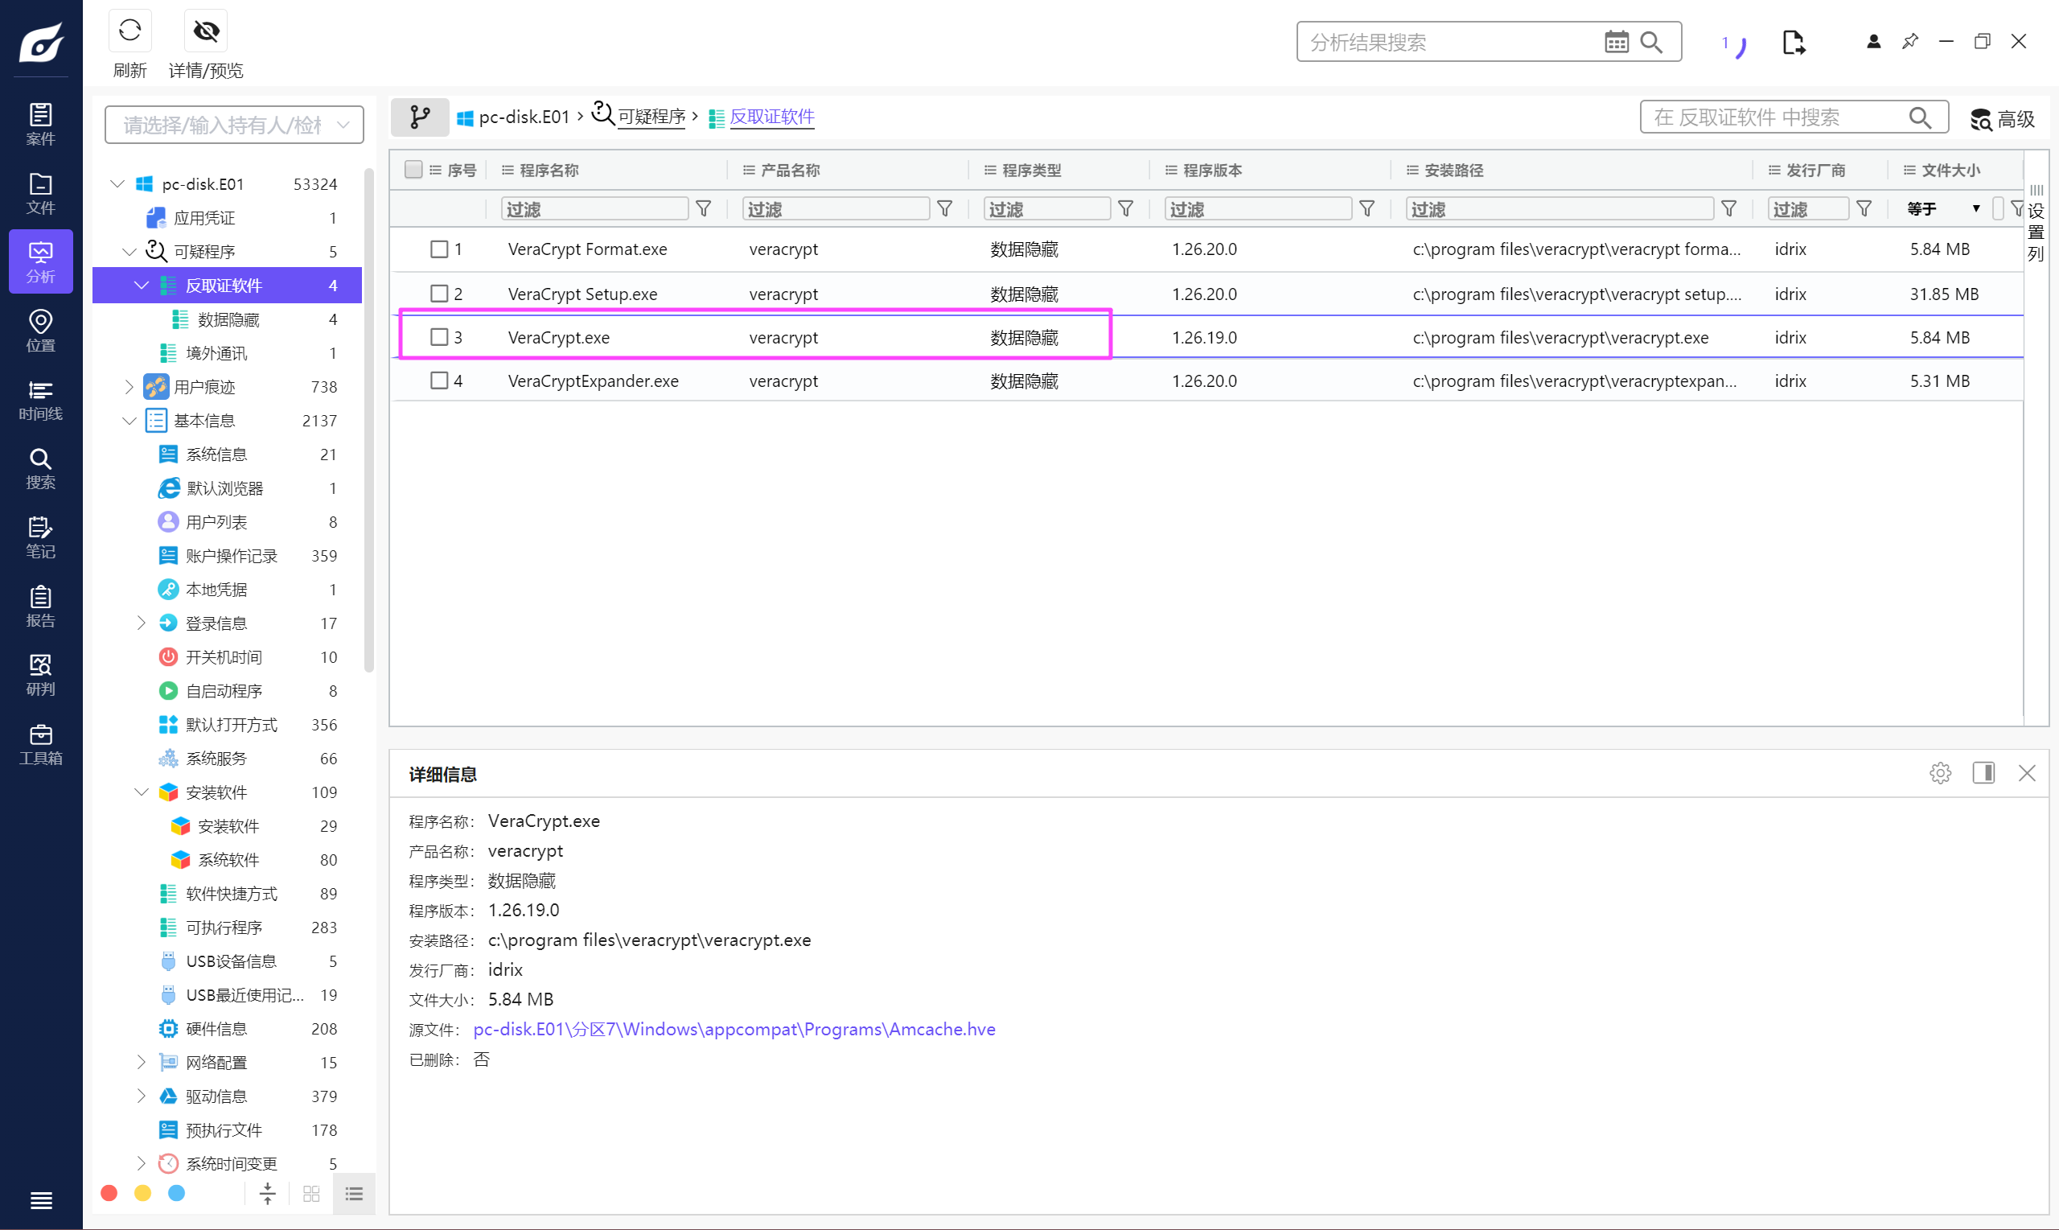Viewport: 2059px width, 1230px height.
Task: Click the pin window icon
Action: click(1910, 42)
